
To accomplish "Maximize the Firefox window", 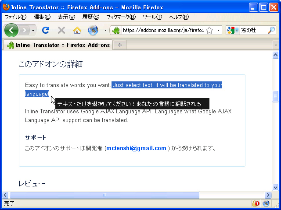I will pyautogui.click(x=263, y=7).
